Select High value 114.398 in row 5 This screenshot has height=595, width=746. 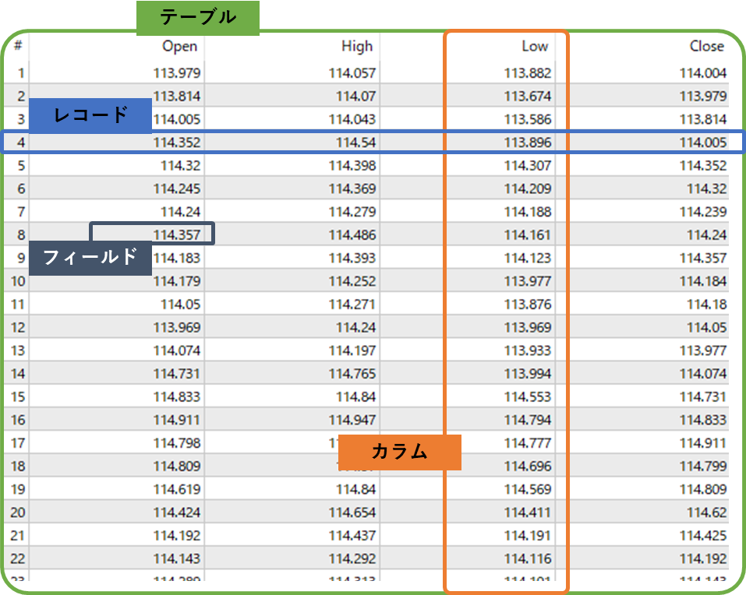(352, 166)
